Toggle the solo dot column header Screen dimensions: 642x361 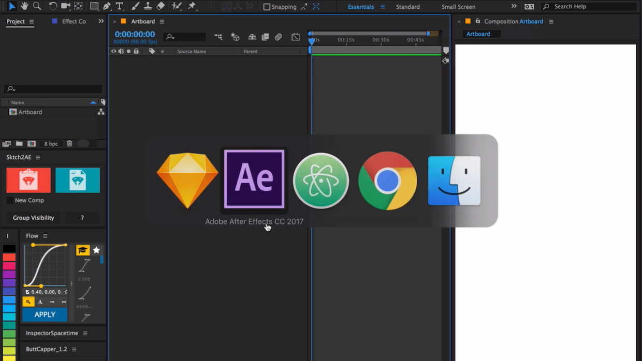(x=128, y=51)
